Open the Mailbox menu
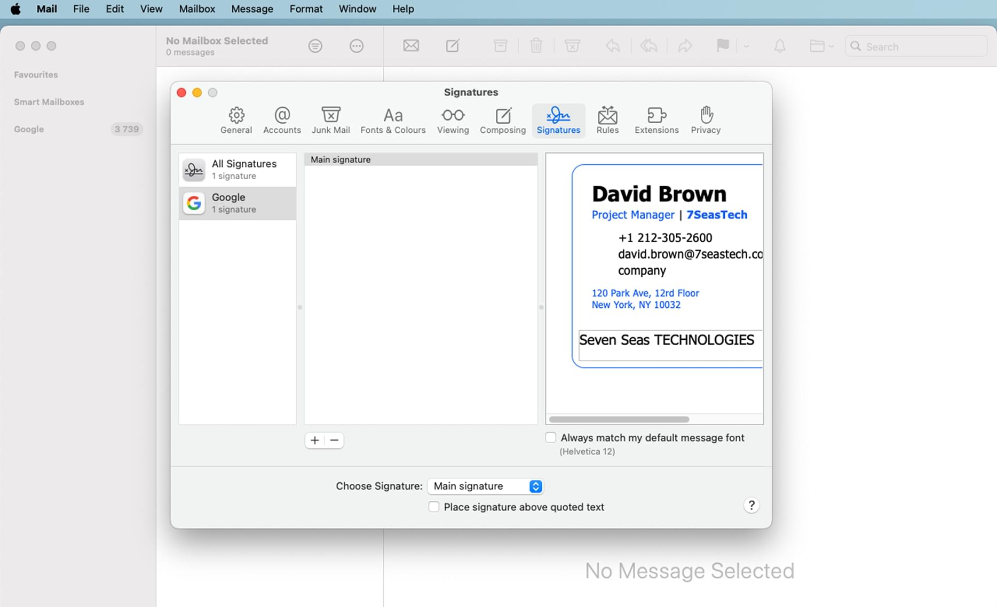997x607 pixels. [x=197, y=9]
